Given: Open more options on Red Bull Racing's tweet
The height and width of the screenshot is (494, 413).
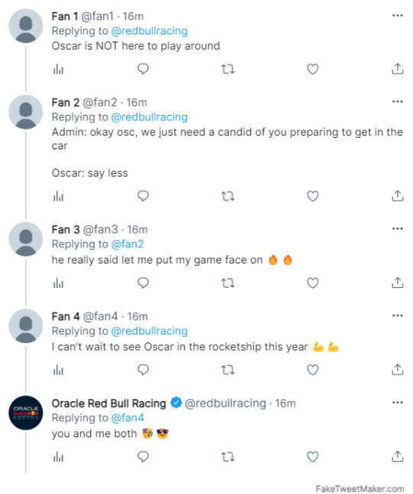Looking at the screenshot, I should tap(398, 403).
